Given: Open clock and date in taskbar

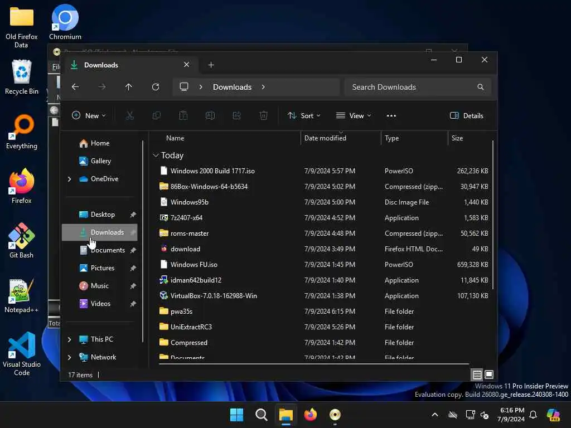Looking at the screenshot, I should 511,415.
